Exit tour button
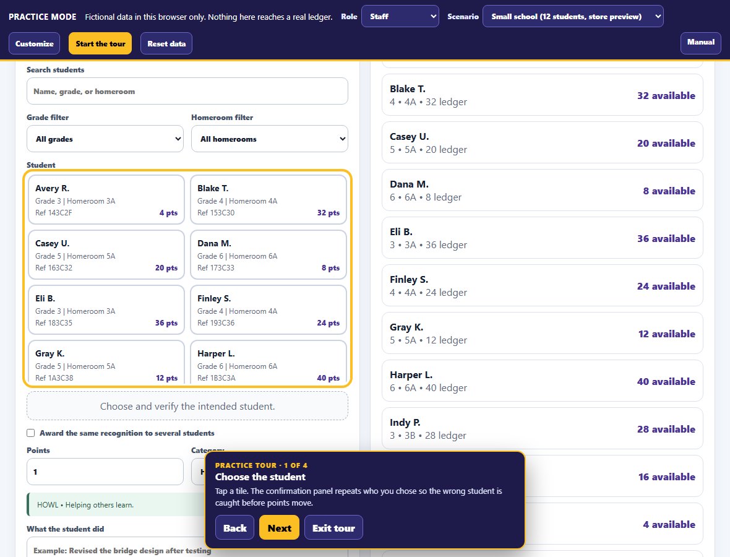This screenshot has width=730, height=557. (x=333, y=528)
